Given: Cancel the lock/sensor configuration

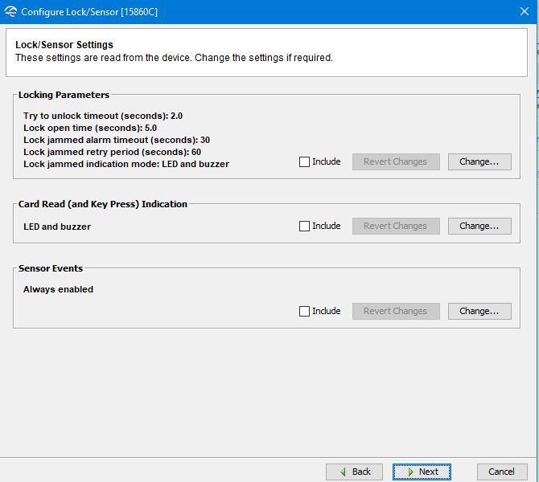Looking at the screenshot, I should click(501, 472).
